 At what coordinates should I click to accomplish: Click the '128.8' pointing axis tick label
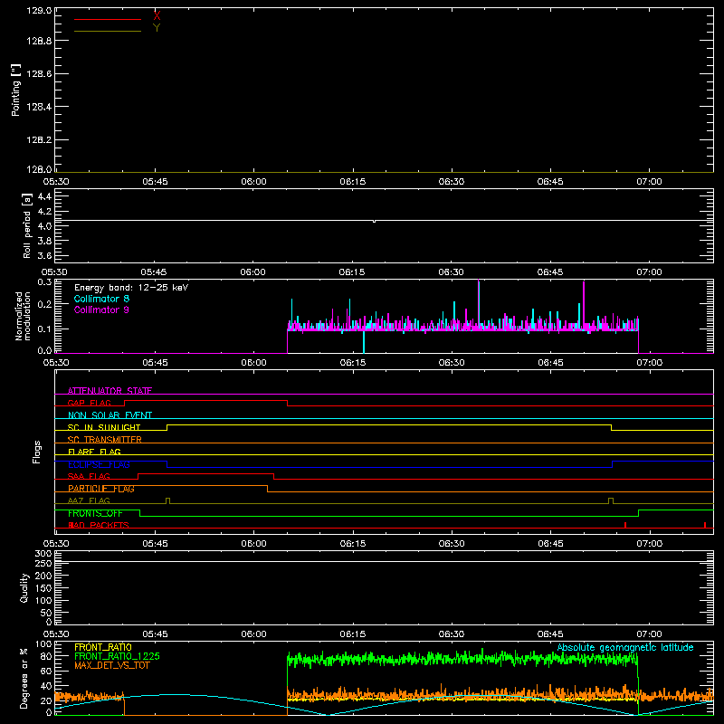point(39,41)
